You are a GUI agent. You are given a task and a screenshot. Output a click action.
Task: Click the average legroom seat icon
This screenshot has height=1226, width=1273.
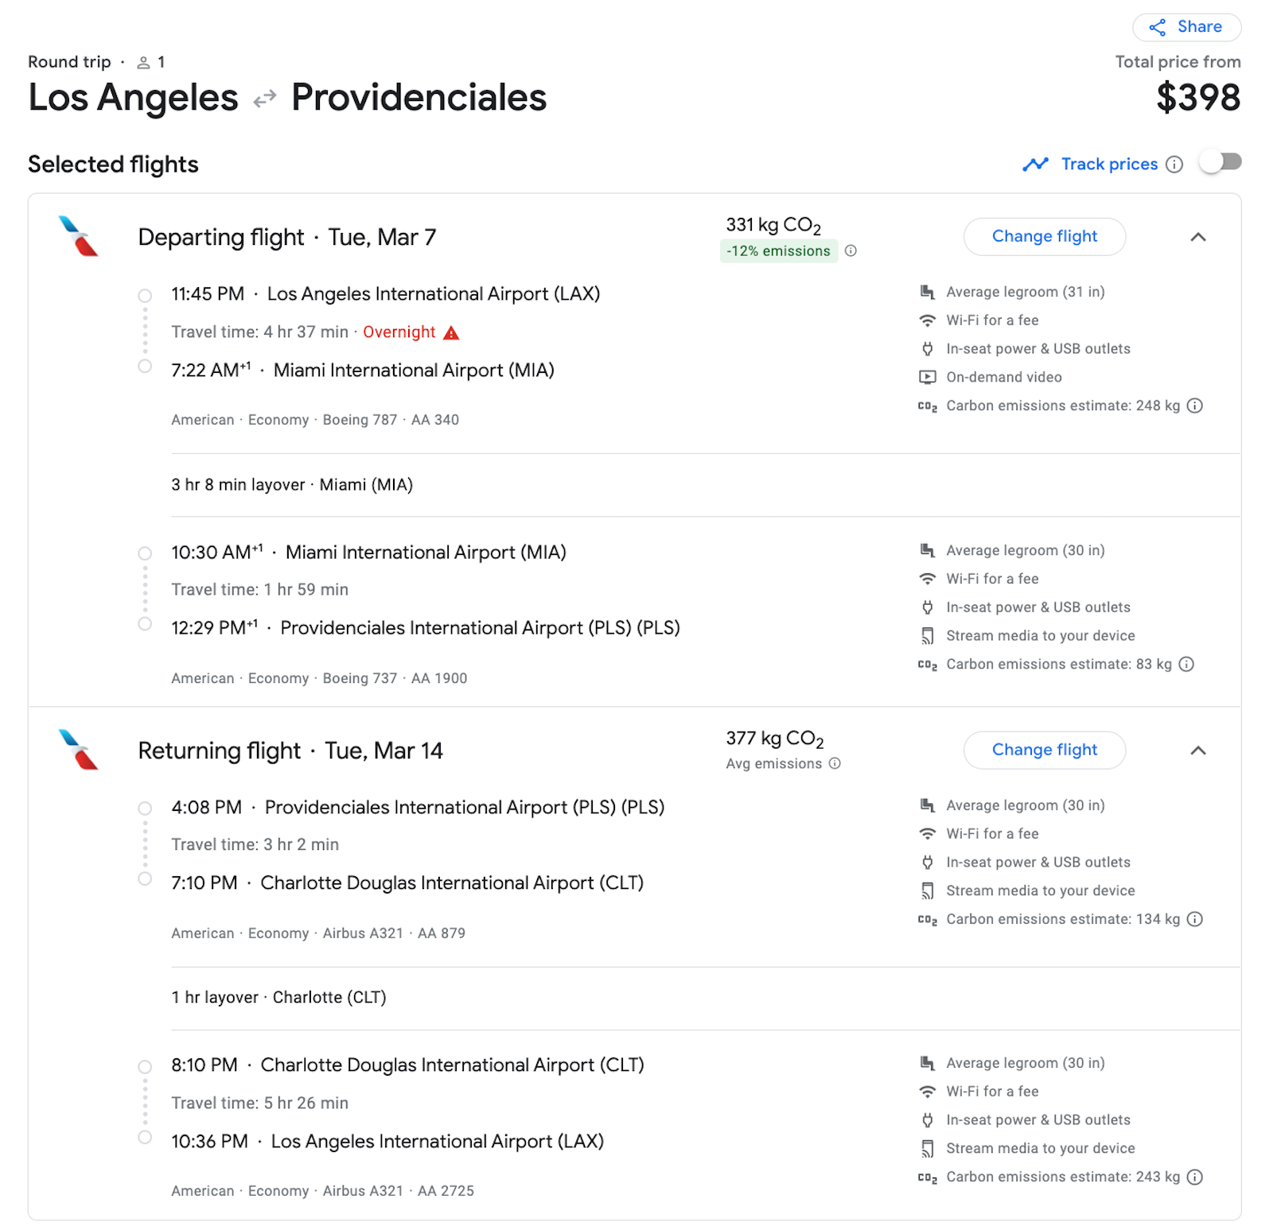[x=927, y=292]
